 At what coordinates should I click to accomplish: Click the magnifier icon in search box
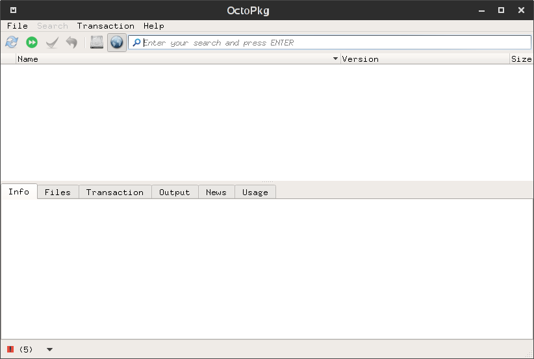coord(136,43)
